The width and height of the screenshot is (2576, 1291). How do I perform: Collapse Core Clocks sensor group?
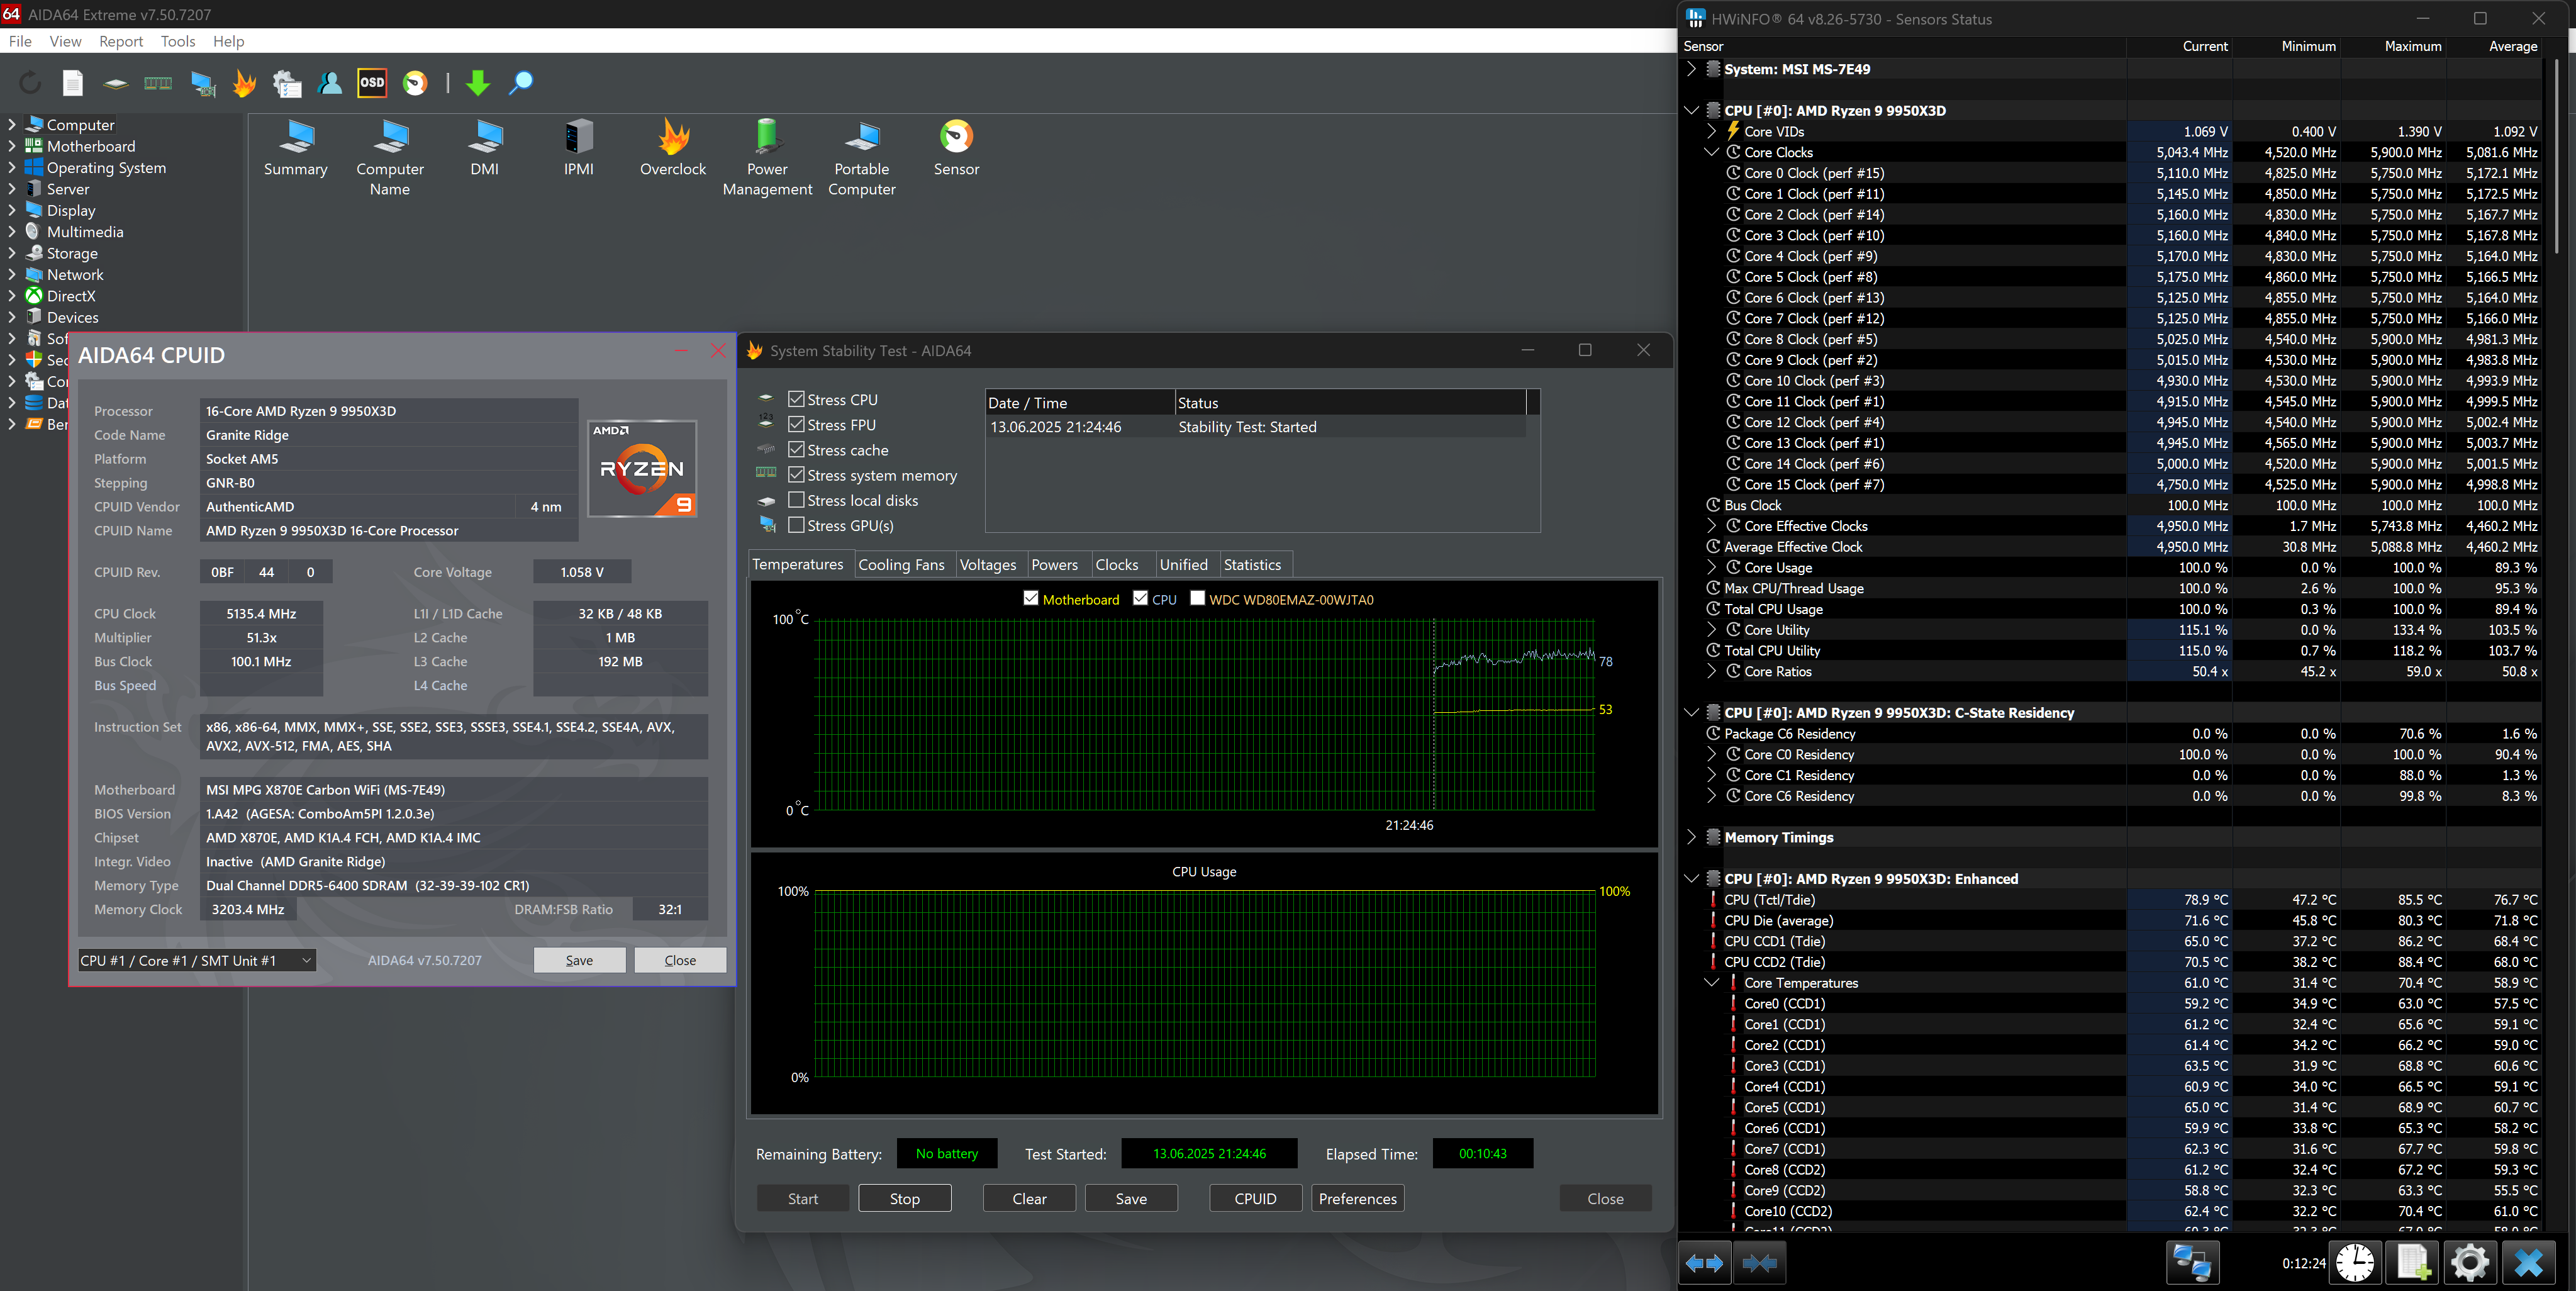1711,152
